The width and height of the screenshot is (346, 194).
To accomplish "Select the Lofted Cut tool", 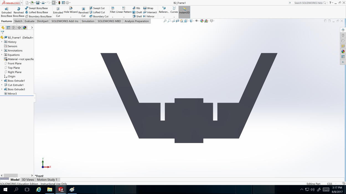I will pos(97,12).
